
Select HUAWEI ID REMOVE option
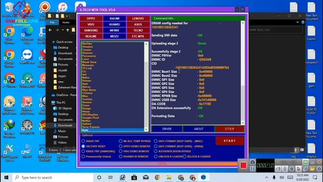click(x=134, y=157)
